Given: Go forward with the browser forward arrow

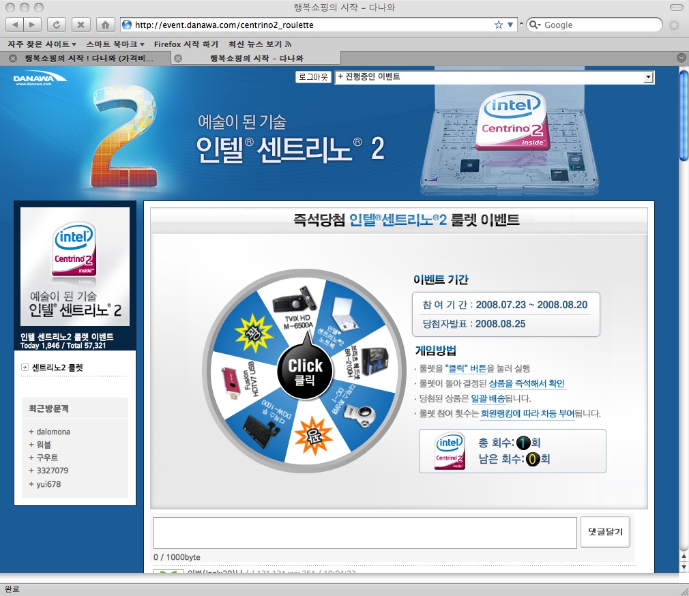Looking at the screenshot, I should [32, 25].
